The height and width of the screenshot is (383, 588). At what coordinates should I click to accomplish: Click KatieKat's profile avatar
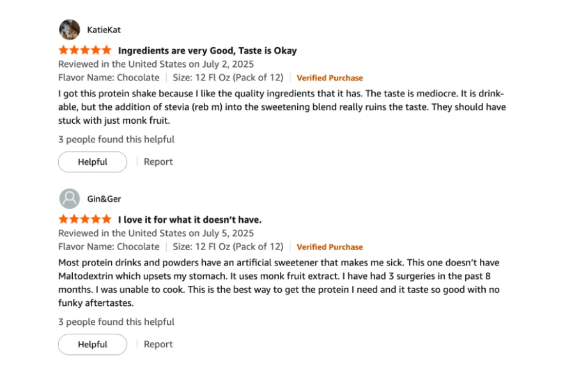[x=70, y=29]
